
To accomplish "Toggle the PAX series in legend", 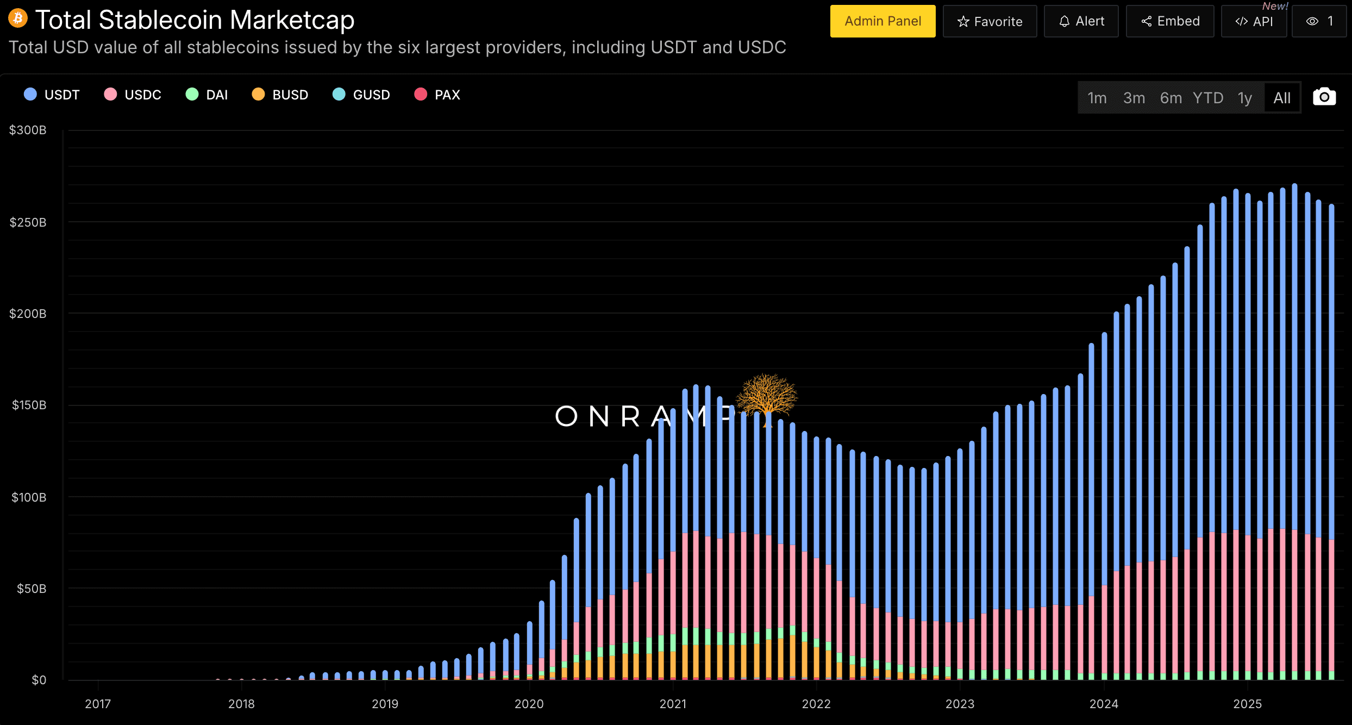I will point(437,95).
